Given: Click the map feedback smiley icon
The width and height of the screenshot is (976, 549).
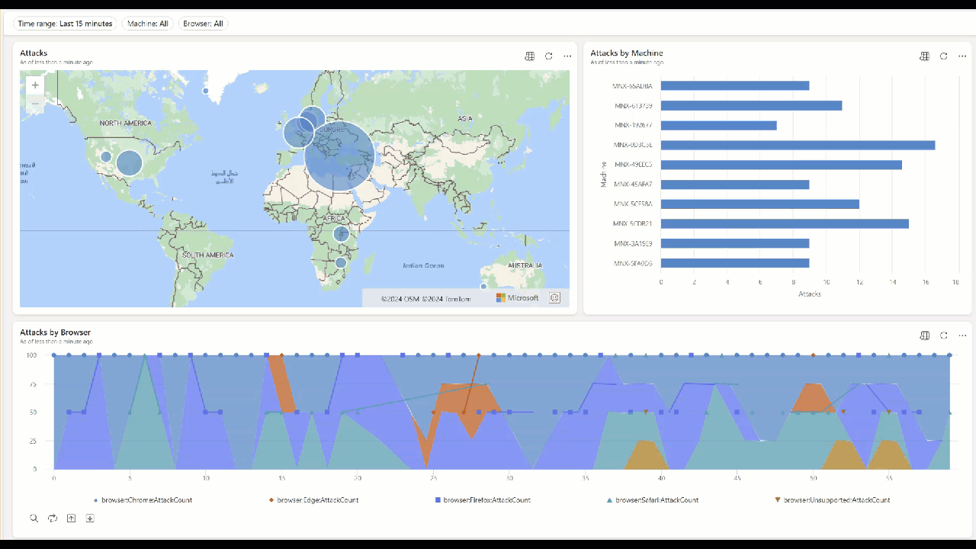Looking at the screenshot, I should 554,298.
